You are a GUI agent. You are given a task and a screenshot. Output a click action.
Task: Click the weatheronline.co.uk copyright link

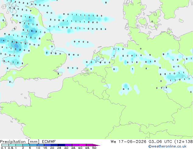[167, 146]
